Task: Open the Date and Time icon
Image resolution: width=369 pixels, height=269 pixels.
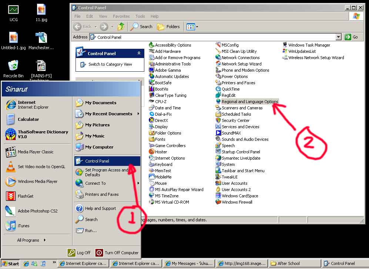Action: pyautogui.click(x=165, y=108)
